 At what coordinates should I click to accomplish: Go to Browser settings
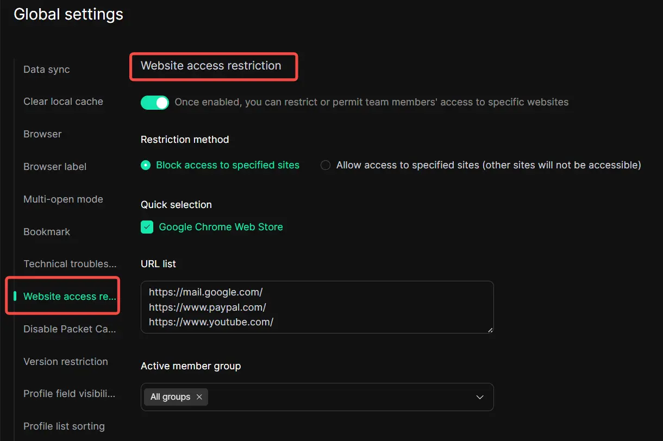coord(42,134)
